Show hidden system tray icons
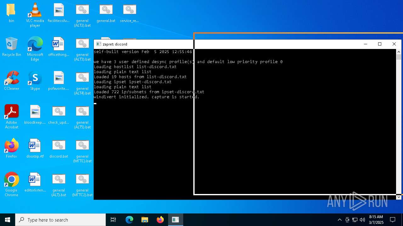This screenshot has height=226, width=403. click(339, 220)
